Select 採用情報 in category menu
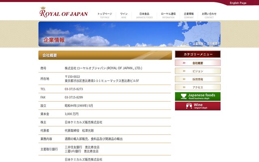 (198, 79)
